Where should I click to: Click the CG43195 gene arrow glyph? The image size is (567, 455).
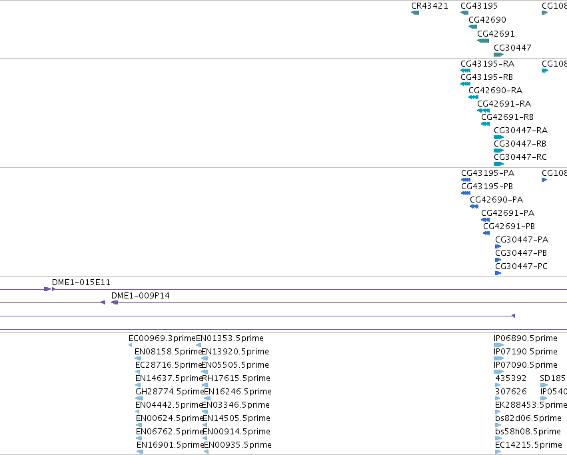click(464, 13)
